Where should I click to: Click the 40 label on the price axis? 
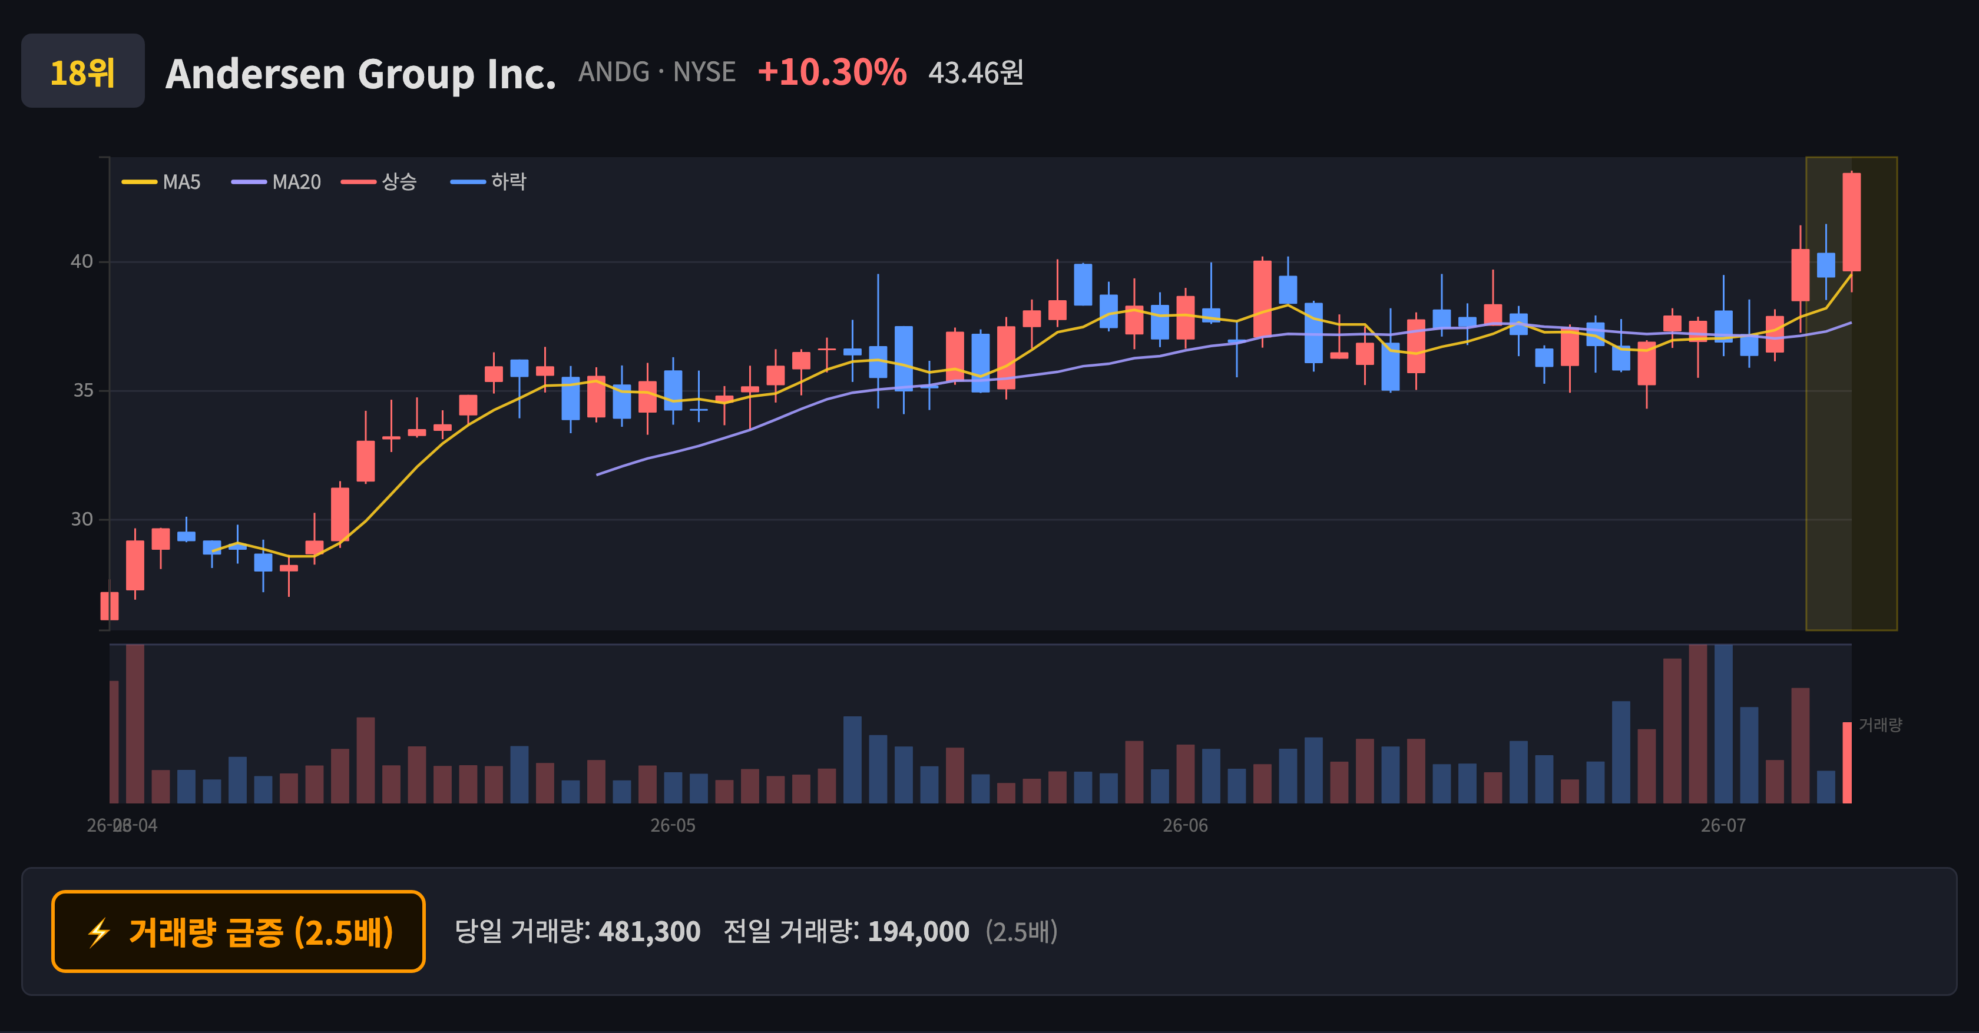[x=81, y=262]
